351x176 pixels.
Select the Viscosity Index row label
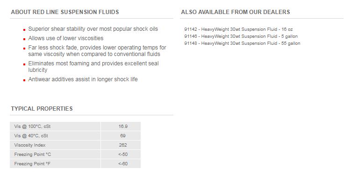[55, 145]
